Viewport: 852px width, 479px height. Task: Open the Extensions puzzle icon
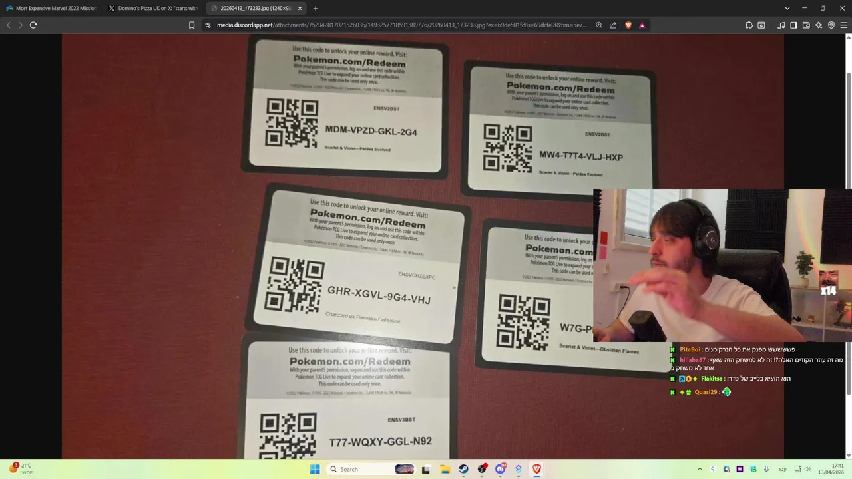(749, 25)
